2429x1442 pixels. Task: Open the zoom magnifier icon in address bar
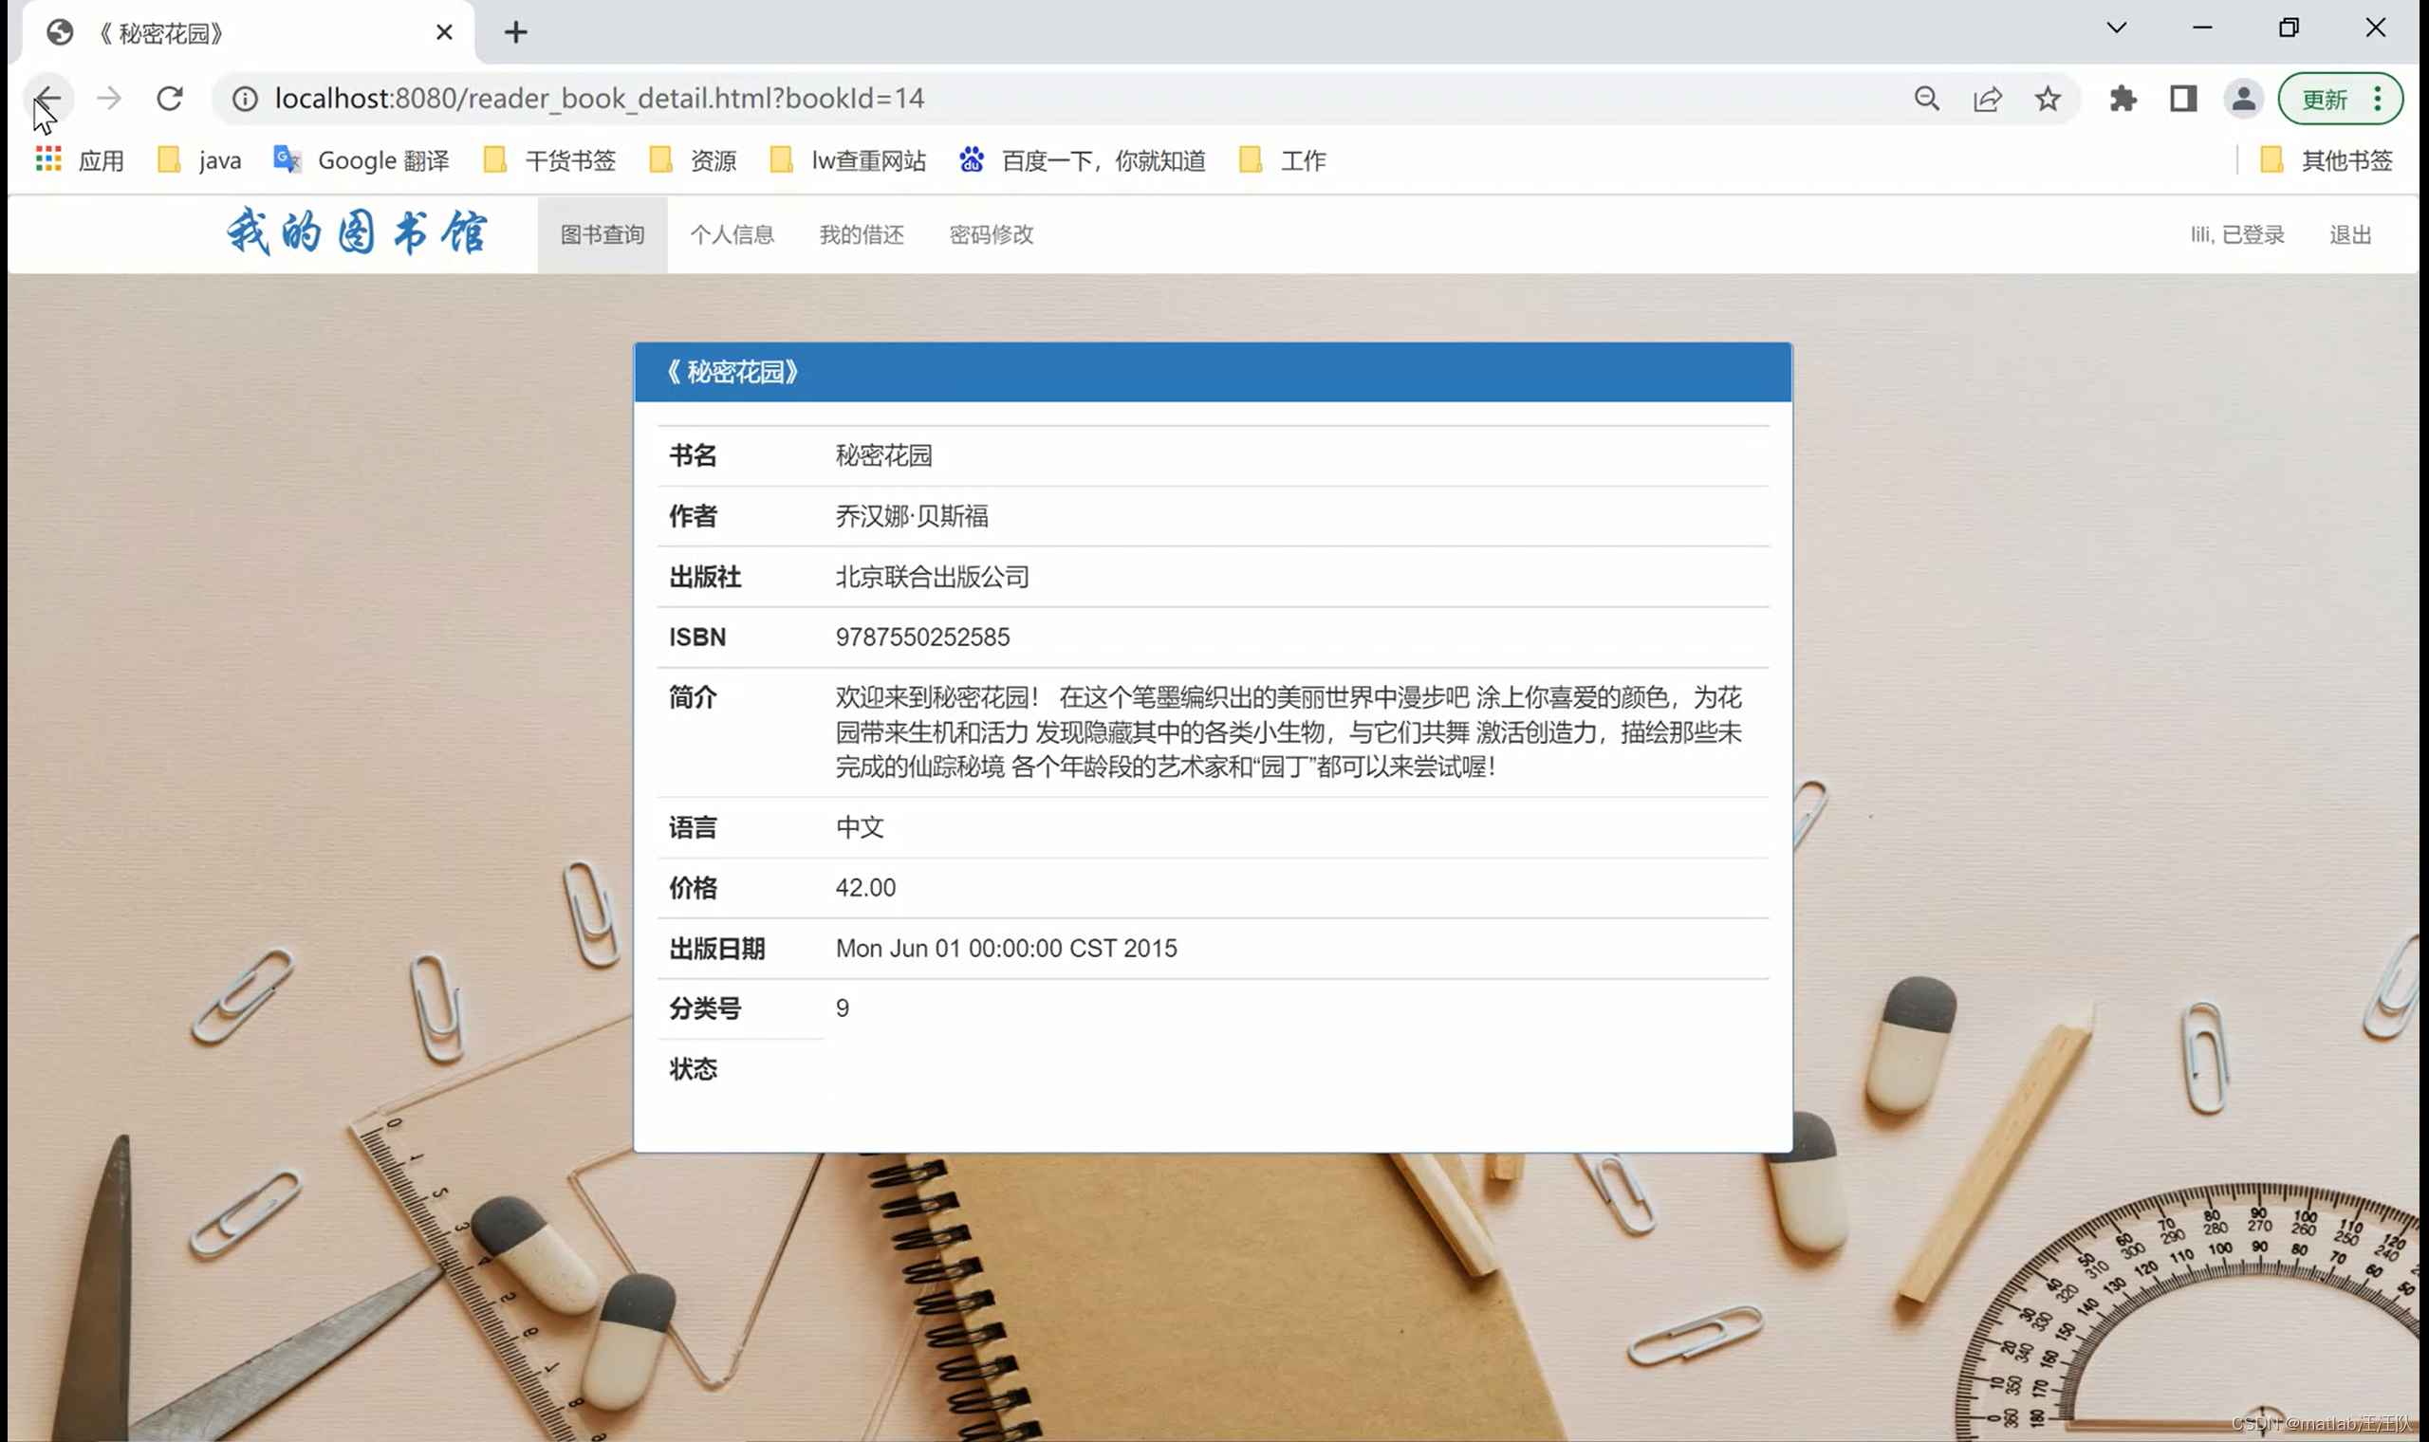[x=1927, y=98]
